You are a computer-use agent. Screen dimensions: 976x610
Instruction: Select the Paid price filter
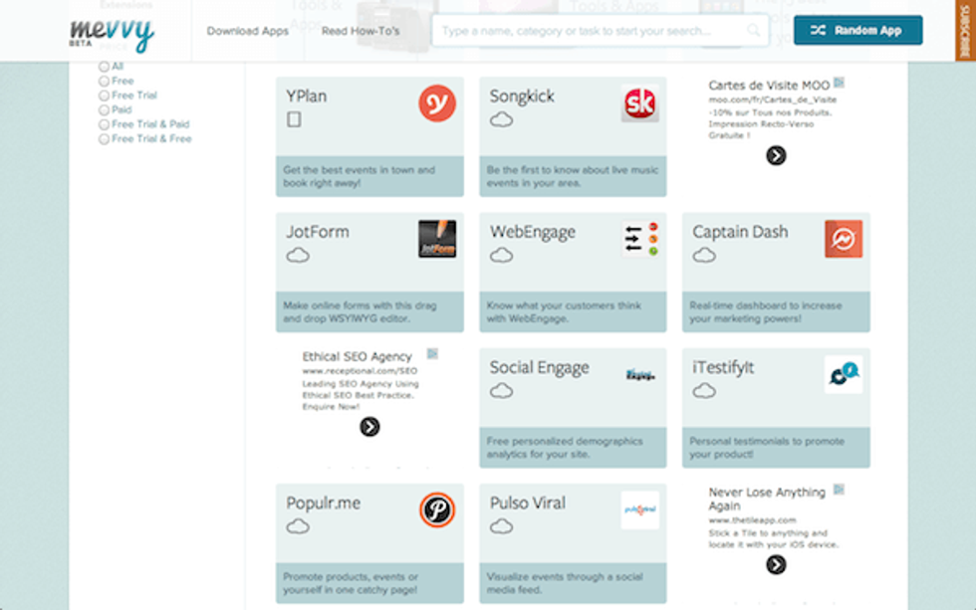tap(104, 110)
